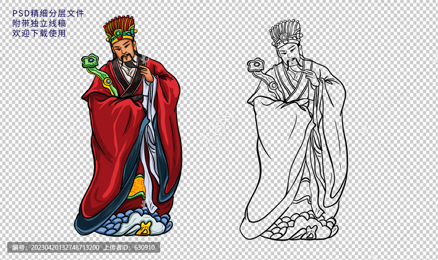This screenshot has height=260, width=438.
Task: Click the uploader ID 630910 label
Action: point(129,247)
